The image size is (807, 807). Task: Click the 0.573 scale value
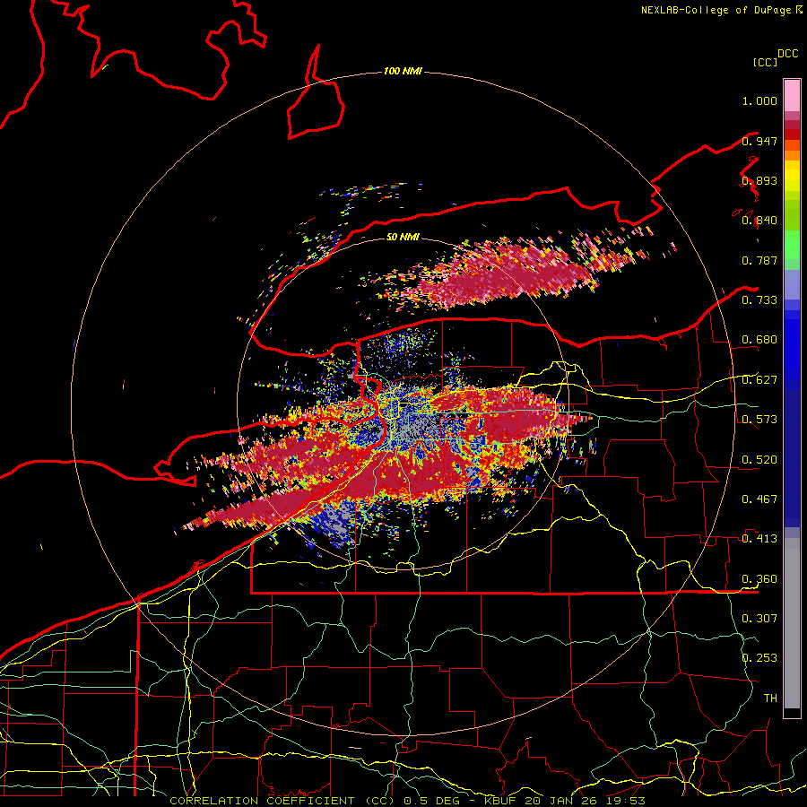click(759, 420)
